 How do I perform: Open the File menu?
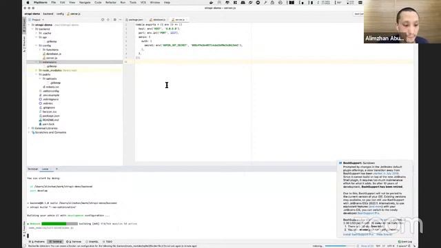pos(54,3)
